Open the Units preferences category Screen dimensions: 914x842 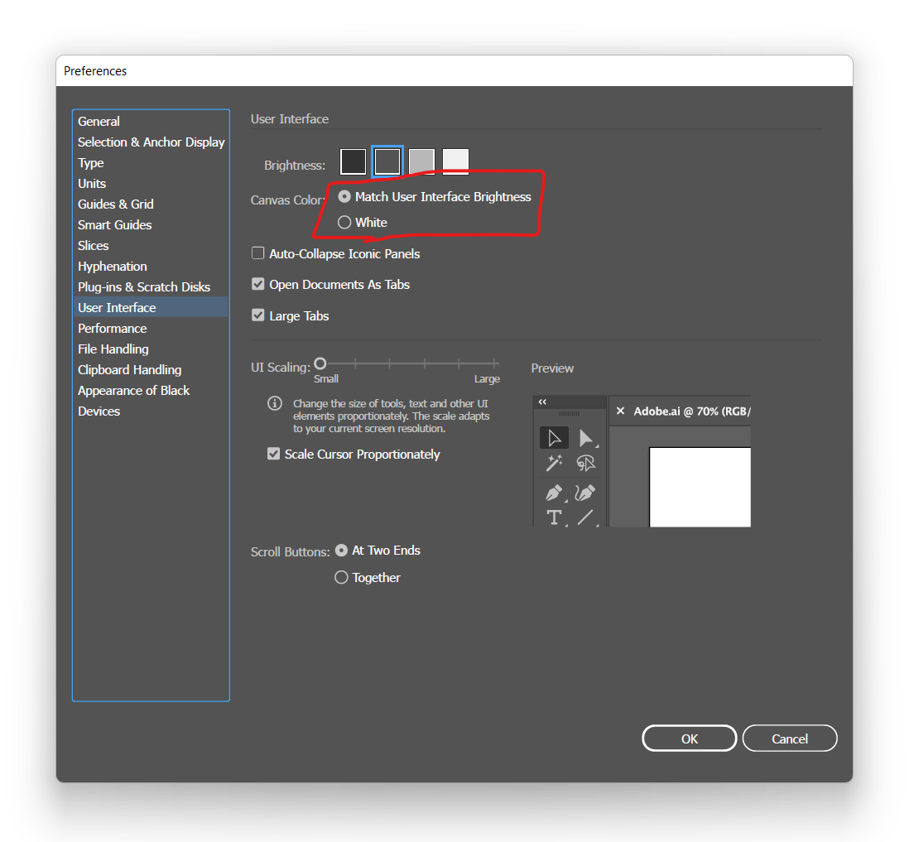click(x=151, y=184)
